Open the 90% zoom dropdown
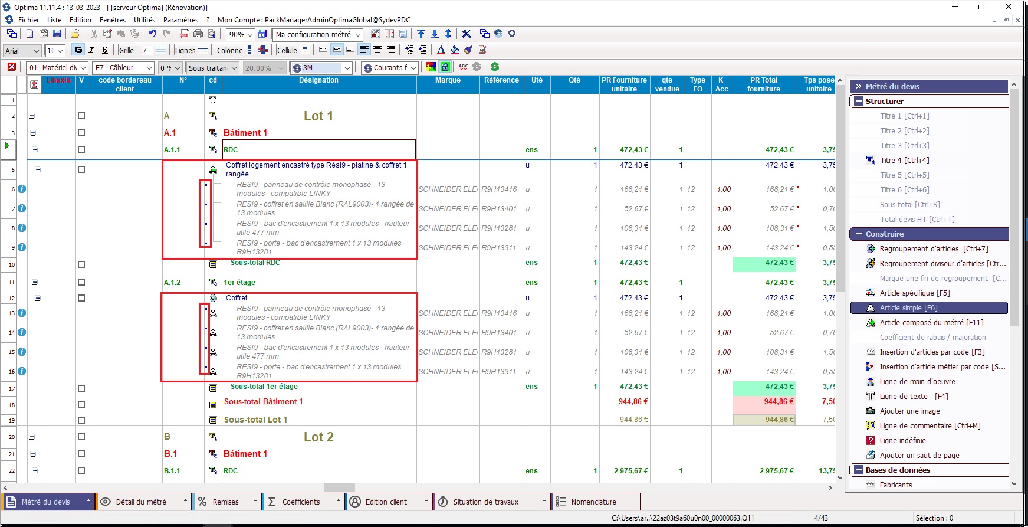The height and width of the screenshot is (527, 1028). pos(250,35)
